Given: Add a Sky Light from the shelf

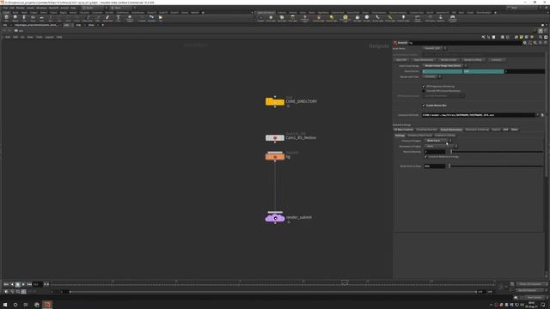Looking at the screenshot, I should (357, 18).
